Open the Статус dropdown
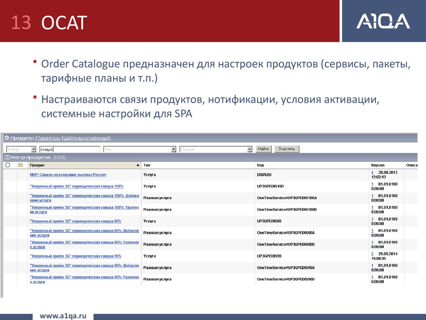 tap(33, 149)
